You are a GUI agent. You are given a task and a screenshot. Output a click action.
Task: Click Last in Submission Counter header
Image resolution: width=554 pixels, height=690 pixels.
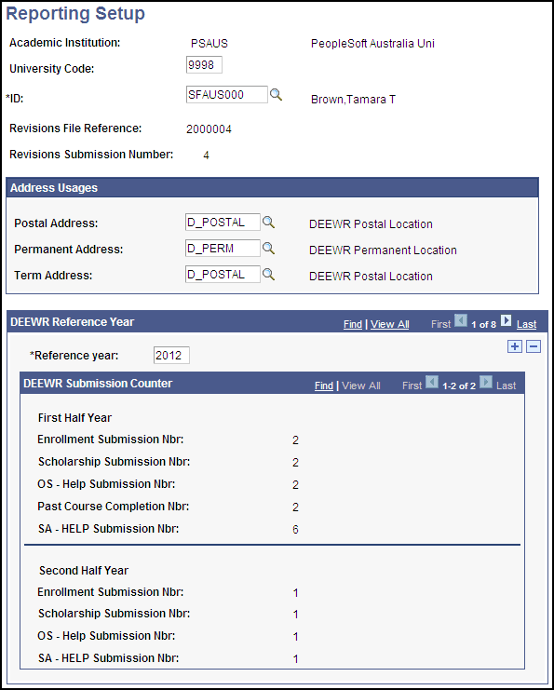[x=506, y=386]
